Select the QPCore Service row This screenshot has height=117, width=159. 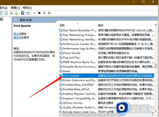(107, 103)
